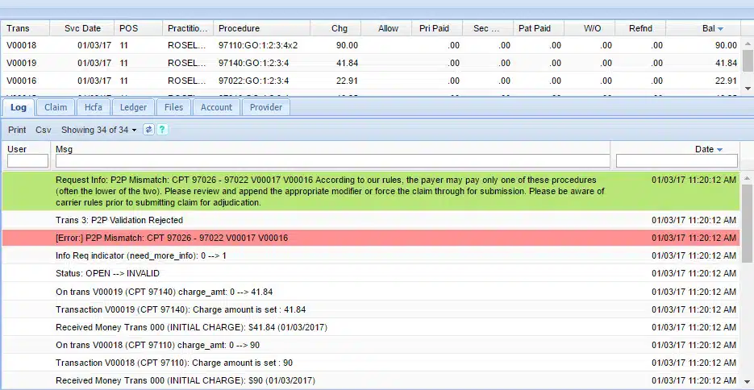Screen dimensions: 754x390
Task: Click the User filter input field
Action: (27, 161)
